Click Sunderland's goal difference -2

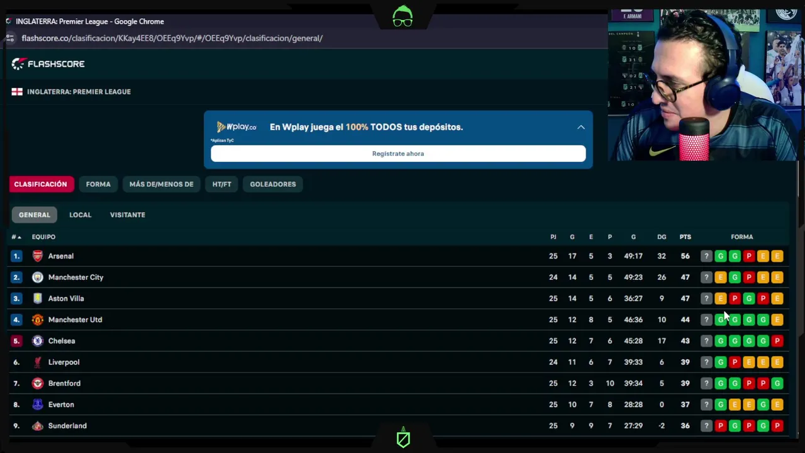click(662, 426)
